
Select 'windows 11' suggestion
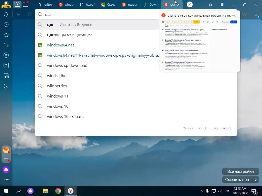click(136, 96)
